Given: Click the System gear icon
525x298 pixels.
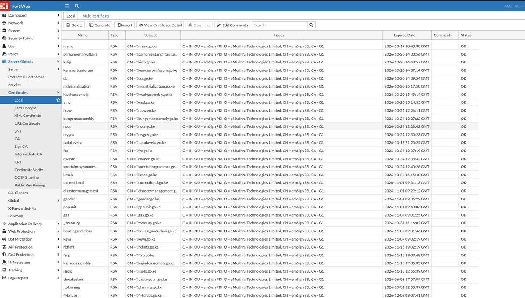Looking at the screenshot, I should point(4,31).
